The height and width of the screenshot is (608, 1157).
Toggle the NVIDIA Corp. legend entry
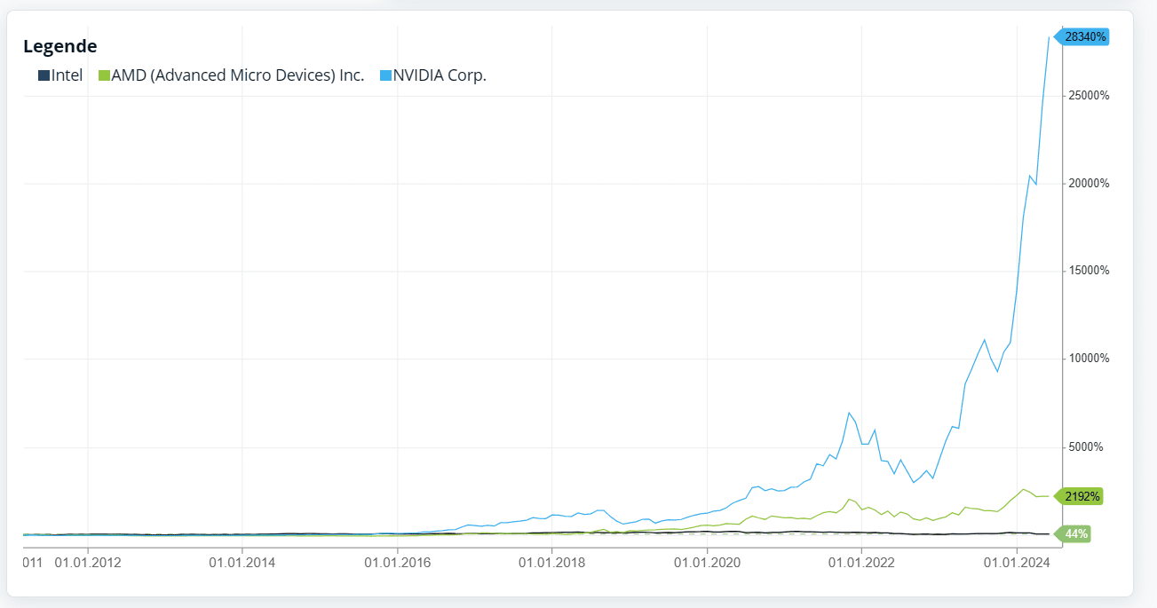click(x=433, y=75)
